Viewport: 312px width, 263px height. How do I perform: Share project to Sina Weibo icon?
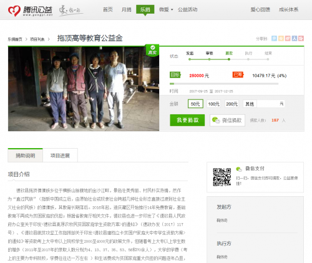tap(288, 38)
